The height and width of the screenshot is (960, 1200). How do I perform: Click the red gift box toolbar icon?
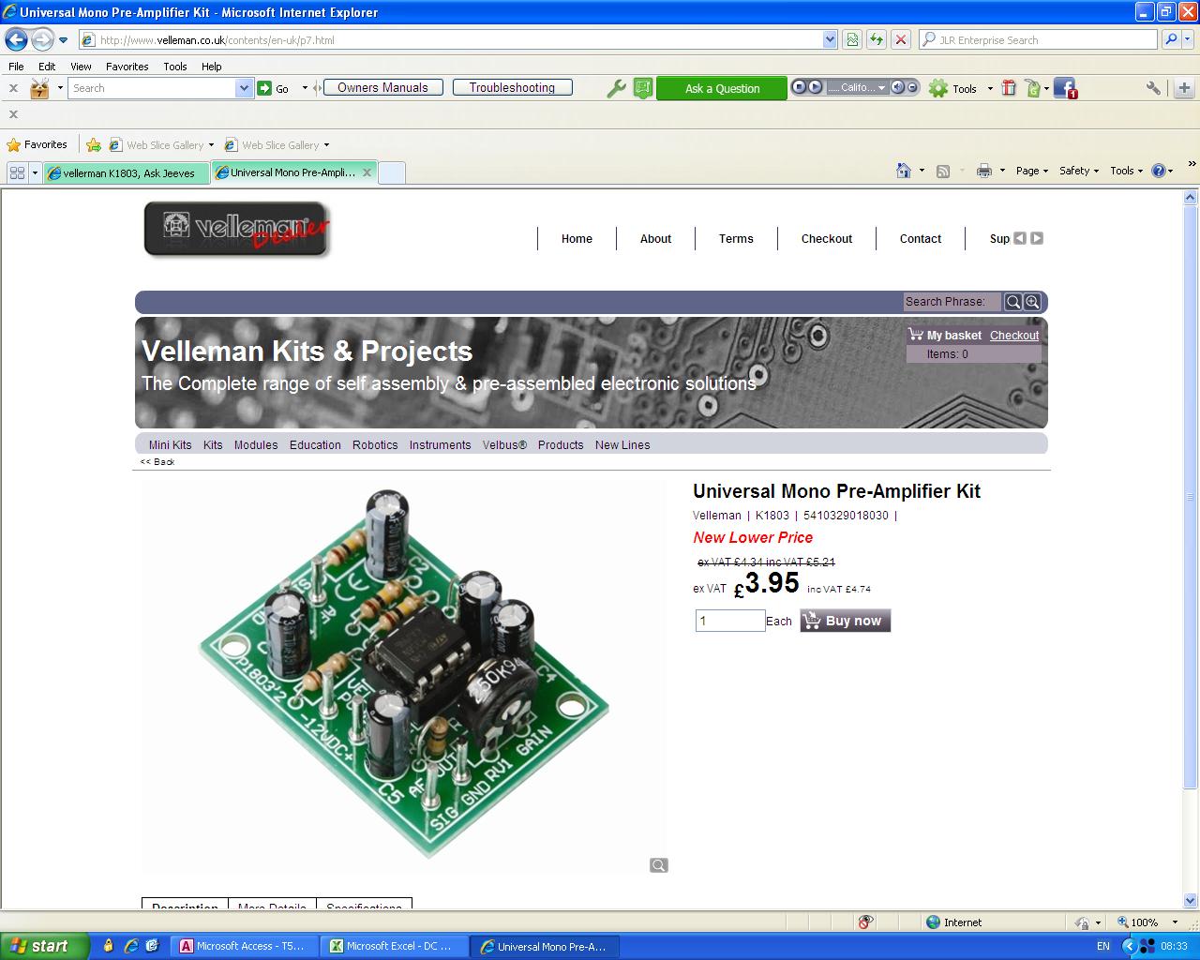pos(1009,87)
